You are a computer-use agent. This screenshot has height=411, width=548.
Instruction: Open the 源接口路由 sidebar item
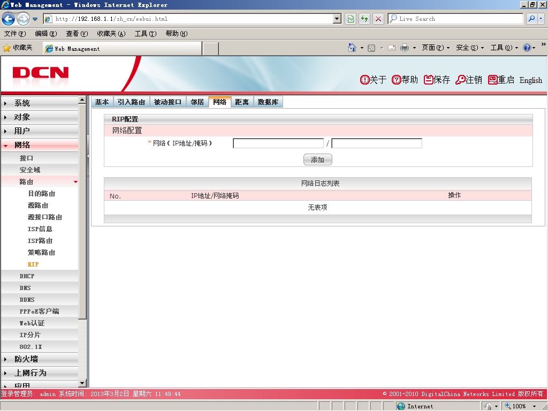pos(45,217)
